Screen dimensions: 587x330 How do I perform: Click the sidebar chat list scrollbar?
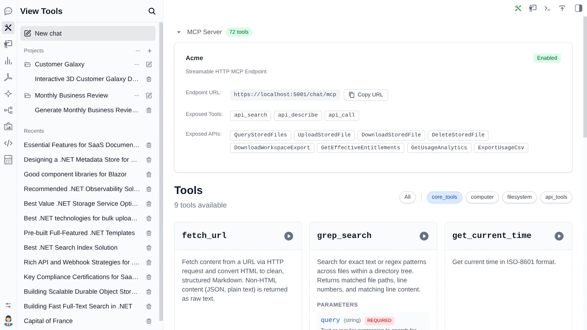tap(161, 172)
